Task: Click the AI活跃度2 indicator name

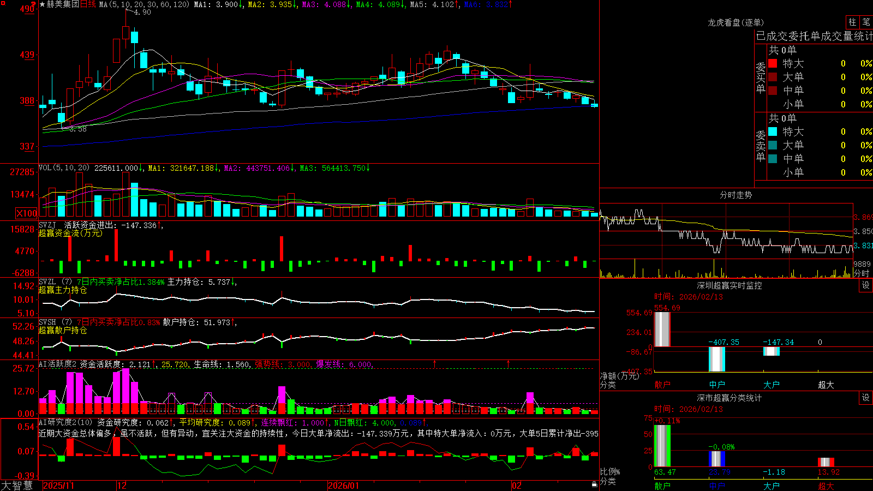Action: click(58, 364)
